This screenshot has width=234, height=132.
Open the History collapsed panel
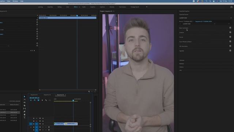pos(181,67)
